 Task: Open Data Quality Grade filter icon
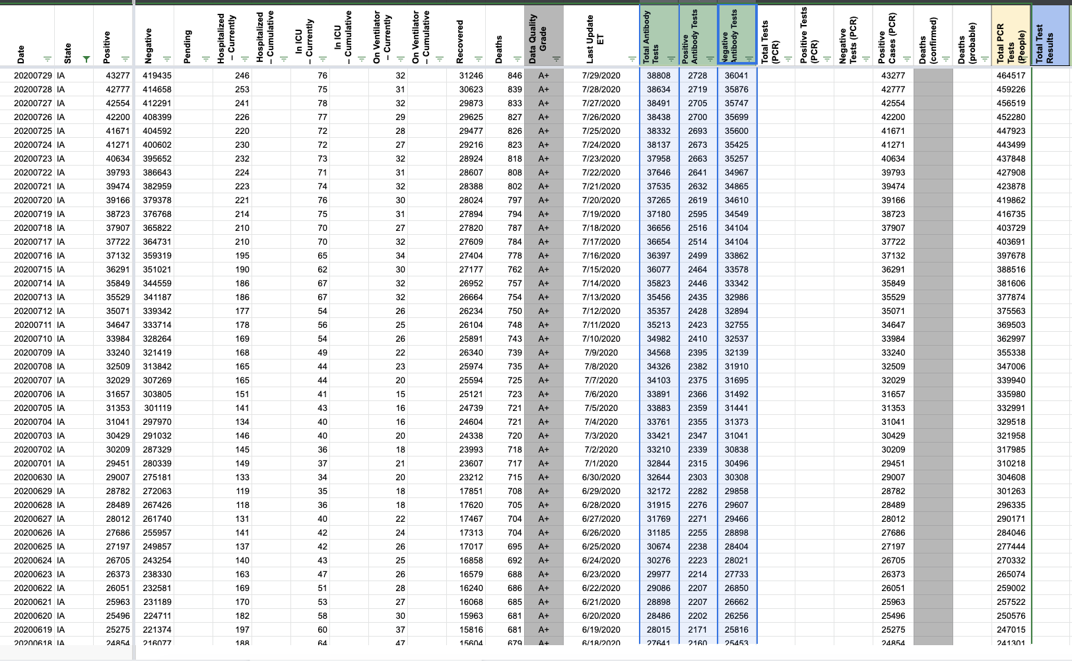[556, 59]
